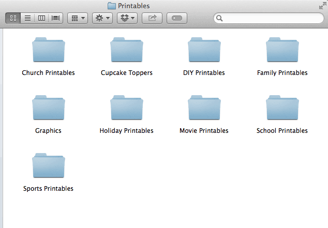Screen dimensions: 328x228
Task: Select the Family Printables folder icon
Action: click(x=282, y=50)
